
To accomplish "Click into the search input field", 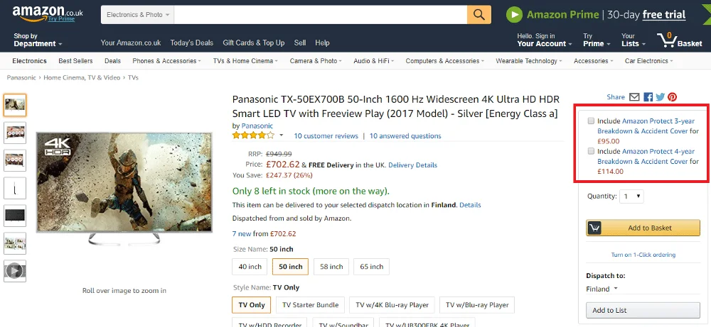I will coord(321,14).
